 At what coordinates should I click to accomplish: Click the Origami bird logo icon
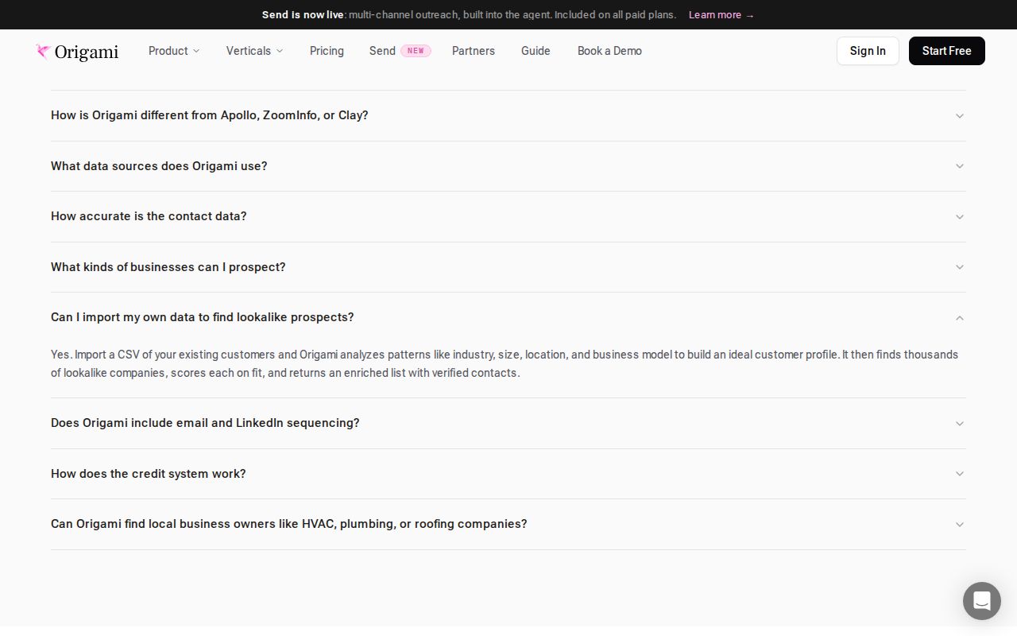coord(43,52)
